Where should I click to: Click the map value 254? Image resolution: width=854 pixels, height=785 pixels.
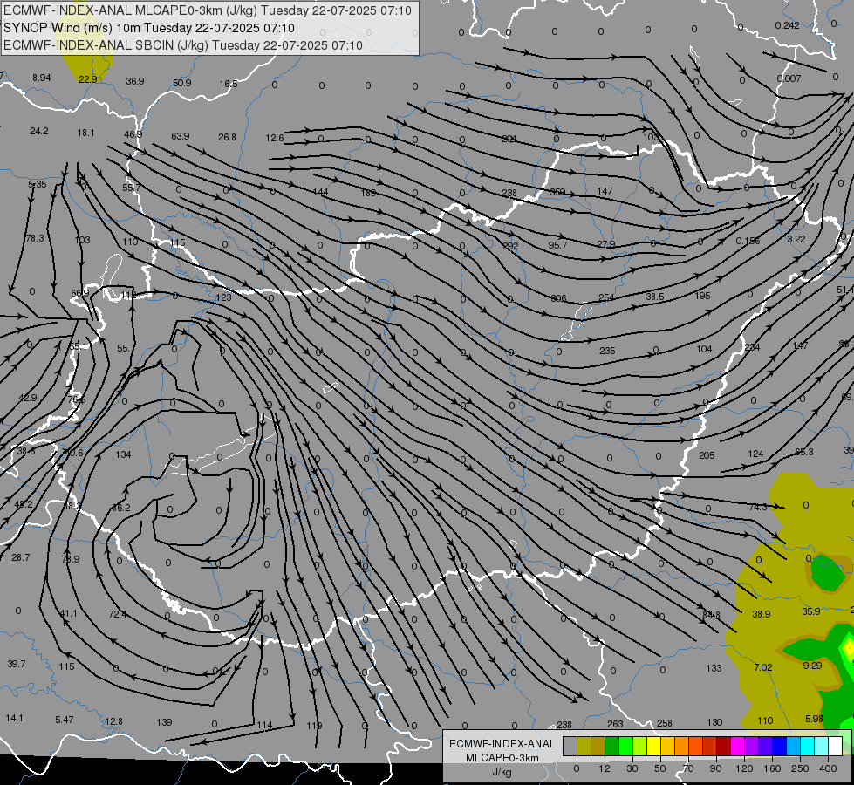pyautogui.click(x=606, y=297)
